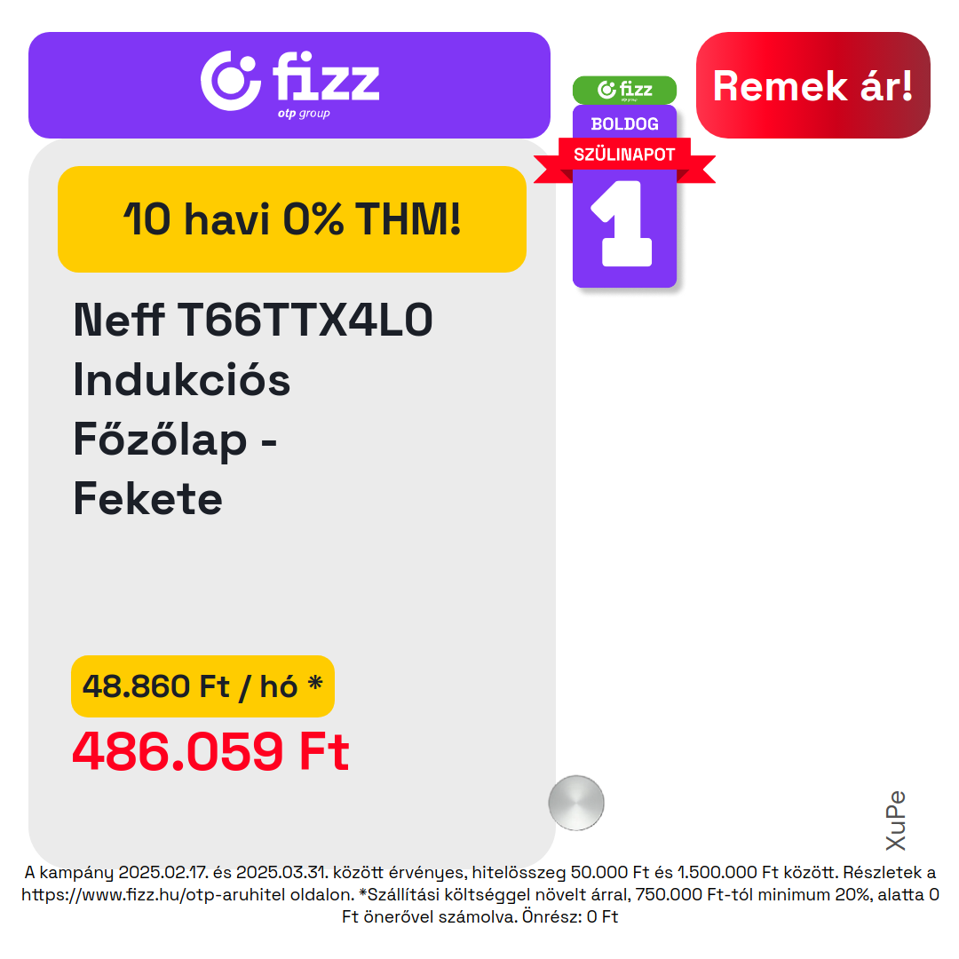Click the large fizz wordmark in header
The height and width of the screenshot is (959, 959).
326,76
